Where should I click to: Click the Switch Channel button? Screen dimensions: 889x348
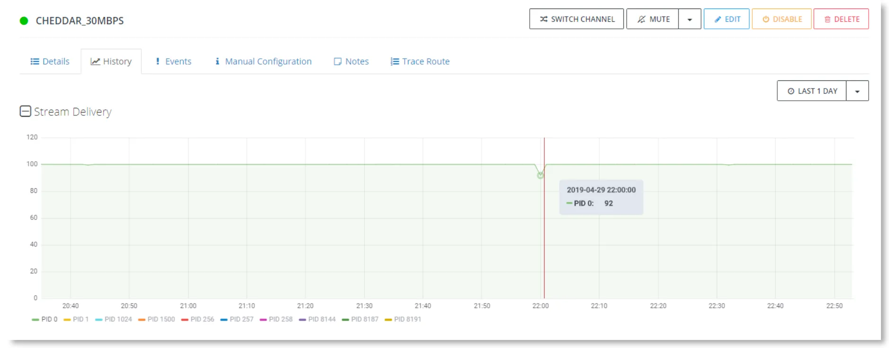point(577,19)
